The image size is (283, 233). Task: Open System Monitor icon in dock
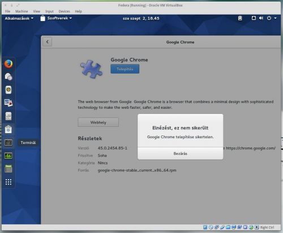(x=8, y=156)
